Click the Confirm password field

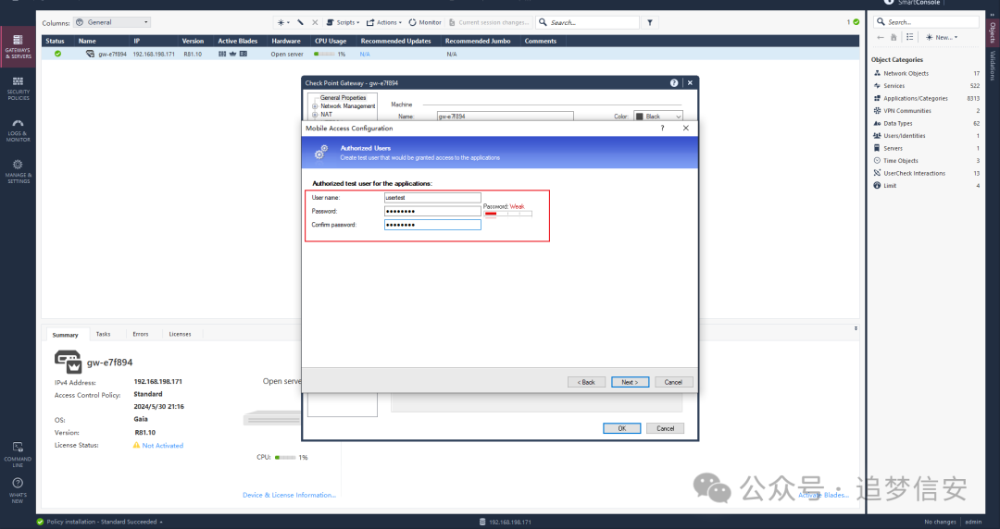click(x=432, y=225)
